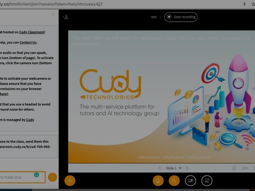Click the Start recording button
Viewport: 255px width, 191px height.
click(181, 17)
